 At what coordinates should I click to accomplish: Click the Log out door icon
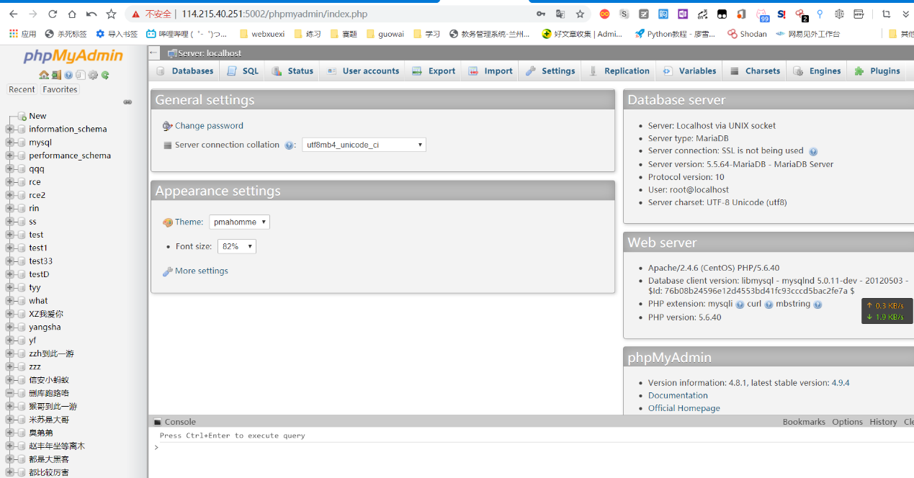[x=56, y=75]
